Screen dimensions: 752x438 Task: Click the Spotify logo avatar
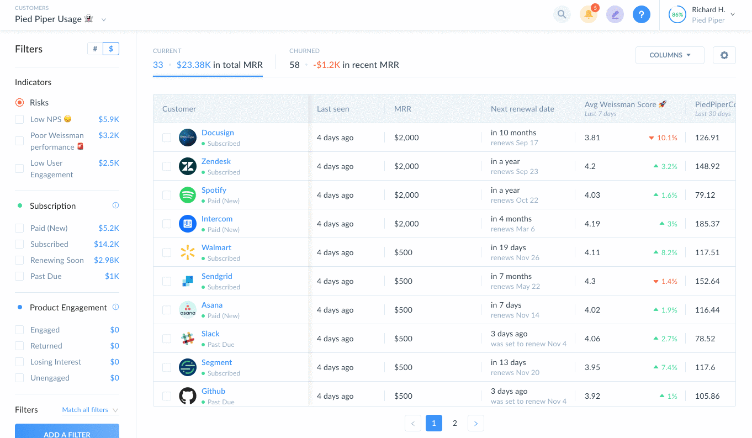click(188, 195)
